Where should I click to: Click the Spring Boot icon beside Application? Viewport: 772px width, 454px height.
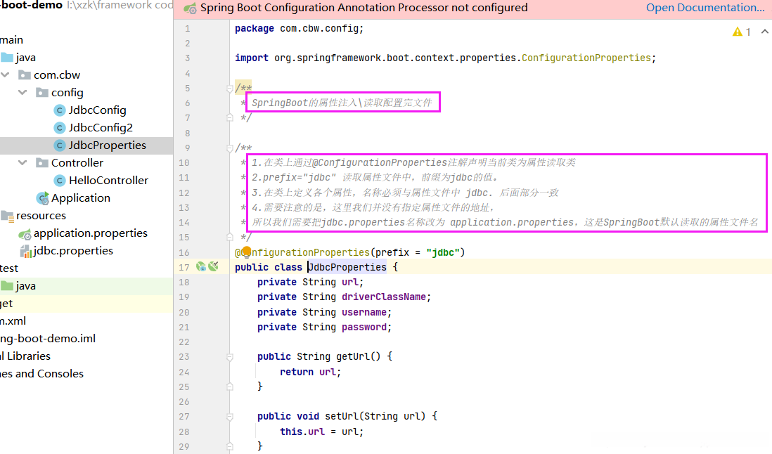click(43, 198)
